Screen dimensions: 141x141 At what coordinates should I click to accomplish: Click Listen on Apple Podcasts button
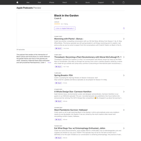65,28
